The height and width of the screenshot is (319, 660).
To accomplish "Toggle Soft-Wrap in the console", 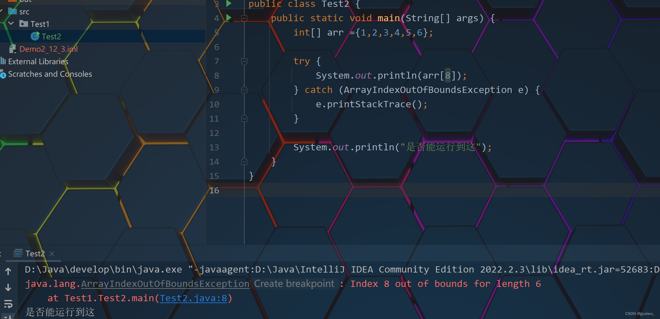I will [x=8, y=303].
